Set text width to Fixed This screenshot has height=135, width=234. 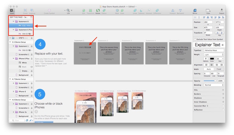tap(219, 69)
